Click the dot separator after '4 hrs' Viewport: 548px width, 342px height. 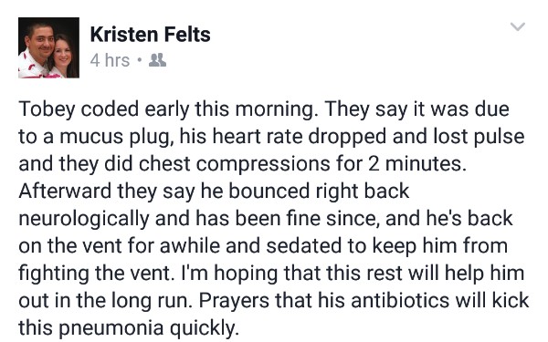tap(140, 60)
